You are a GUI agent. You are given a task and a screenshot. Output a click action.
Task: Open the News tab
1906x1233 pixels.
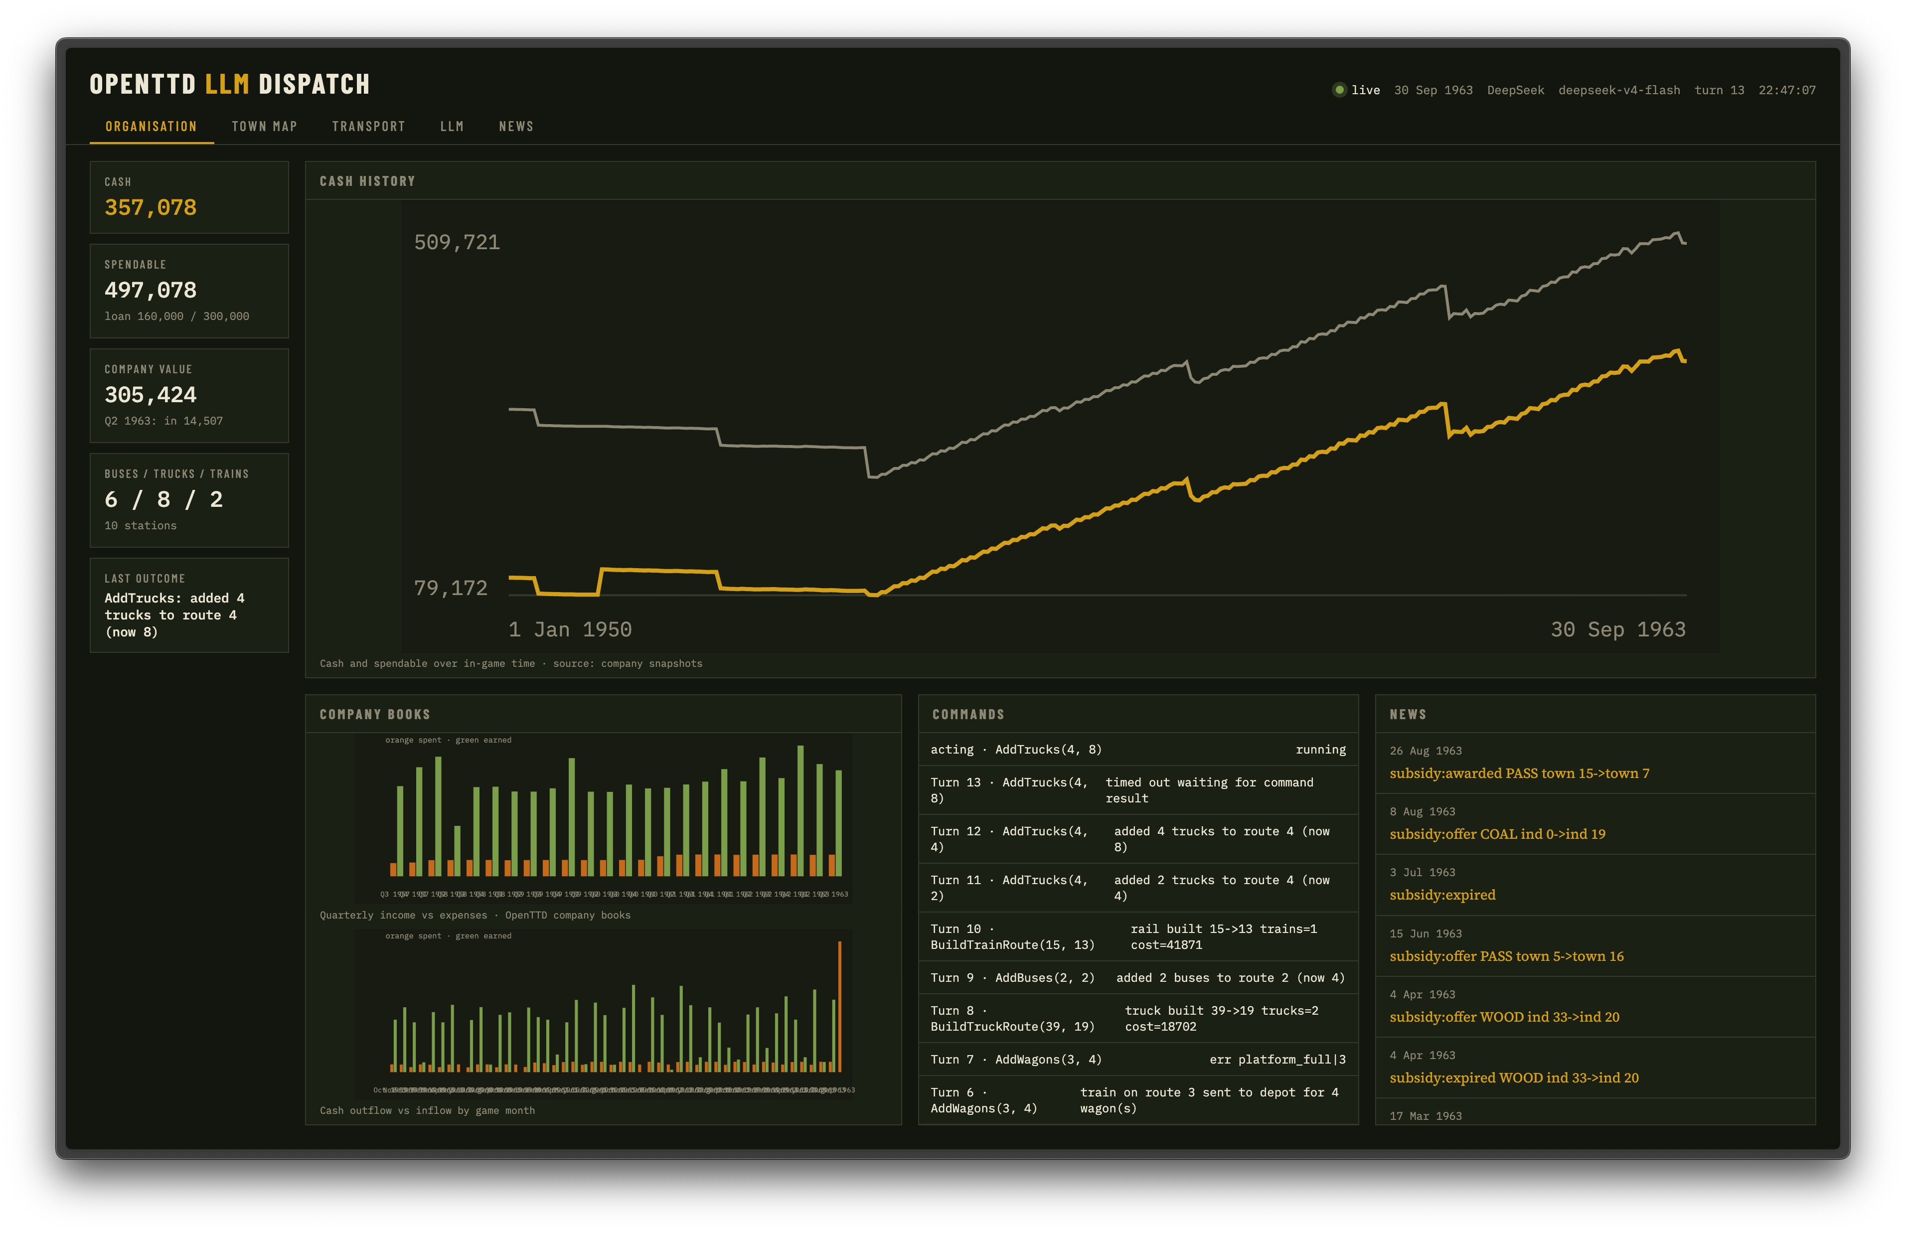[516, 127]
